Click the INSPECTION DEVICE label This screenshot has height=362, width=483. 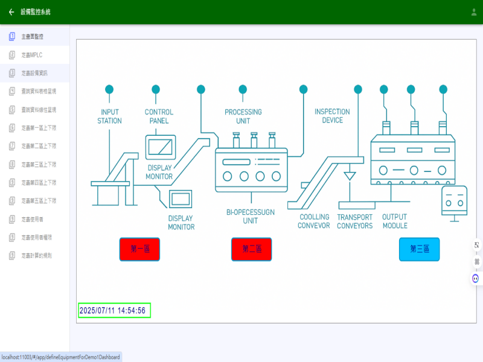(x=332, y=116)
